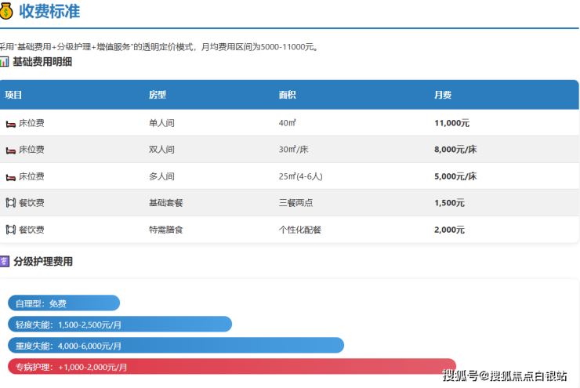Select the 轻度失能 1,500-2,500元/月 bar
This screenshot has height=388, width=580.
coord(119,325)
